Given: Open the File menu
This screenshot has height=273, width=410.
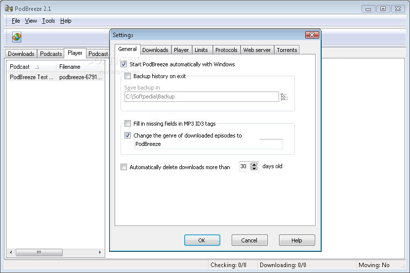Looking at the screenshot, I should point(16,21).
